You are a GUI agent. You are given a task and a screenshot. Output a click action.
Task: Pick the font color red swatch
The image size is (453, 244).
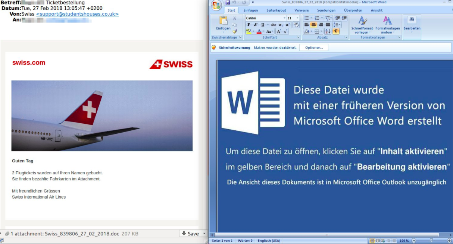pyautogui.click(x=259, y=31)
